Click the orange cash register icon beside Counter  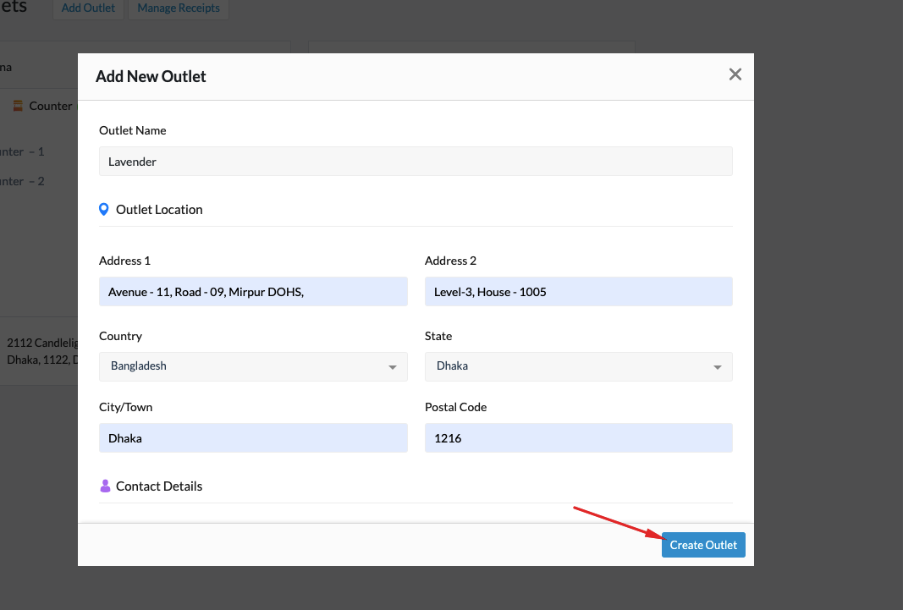pos(19,106)
